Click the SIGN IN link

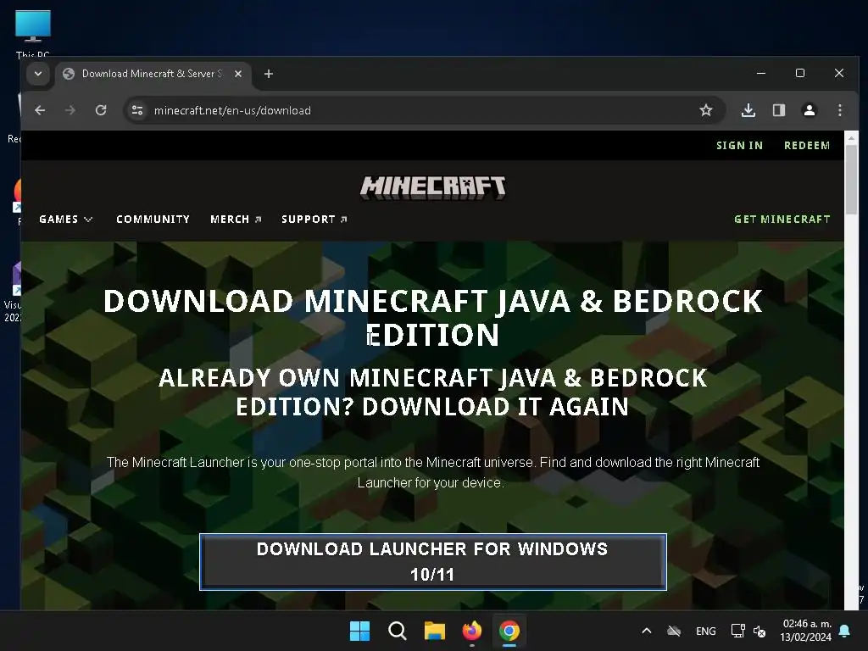(739, 146)
